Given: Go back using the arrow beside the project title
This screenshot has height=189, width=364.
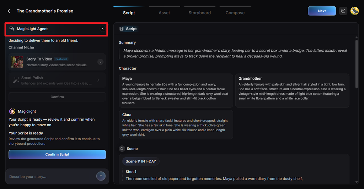Looking at the screenshot, I should tap(9, 11).
